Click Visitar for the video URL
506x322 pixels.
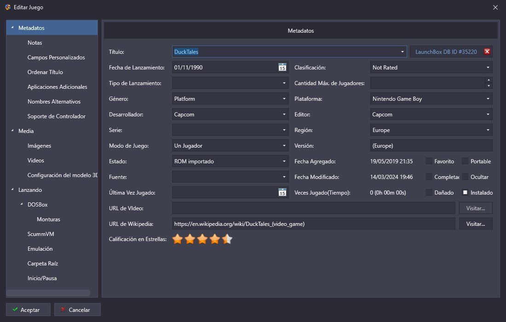[x=476, y=208]
